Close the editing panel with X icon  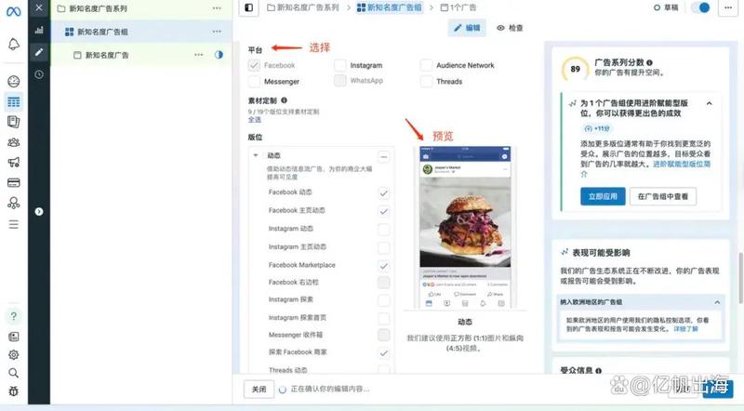tap(38, 8)
